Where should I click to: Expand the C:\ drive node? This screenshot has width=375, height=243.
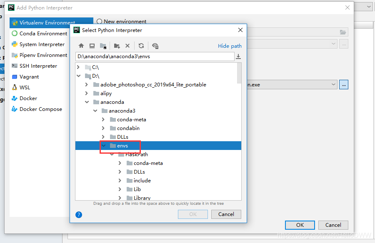[78, 67]
